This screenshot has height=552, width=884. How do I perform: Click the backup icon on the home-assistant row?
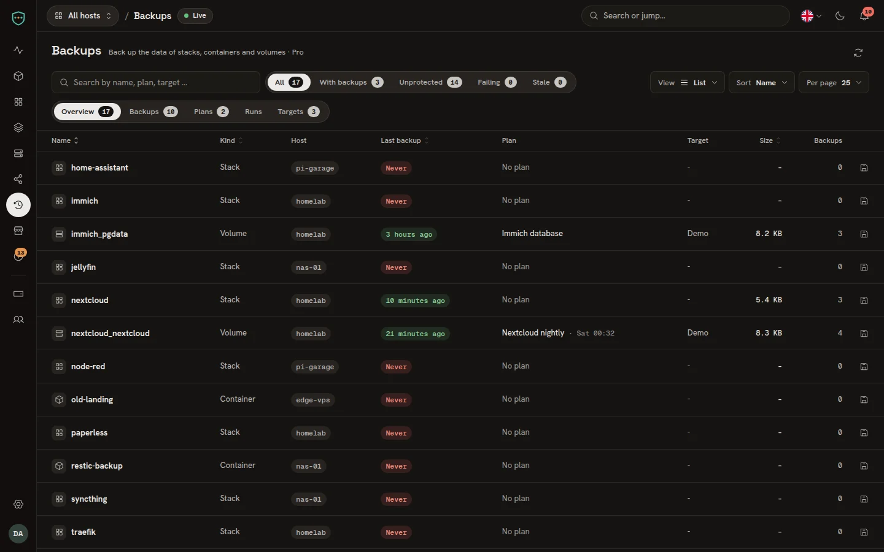[x=864, y=168]
